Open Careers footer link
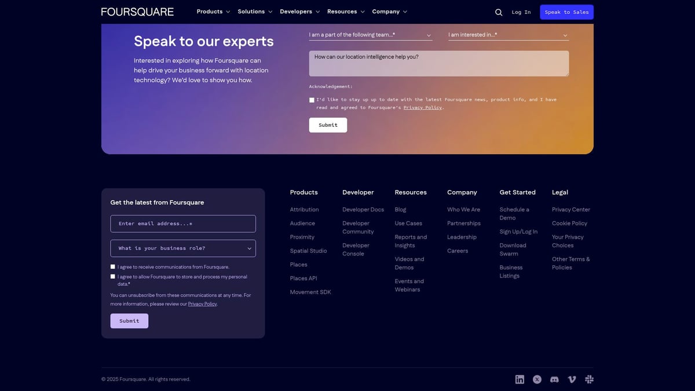This screenshot has height=391, width=695. pyautogui.click(x=458, y=251)
